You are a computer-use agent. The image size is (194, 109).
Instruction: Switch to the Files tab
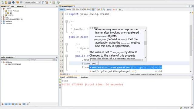pyautogui.click(x=12, y=6)
